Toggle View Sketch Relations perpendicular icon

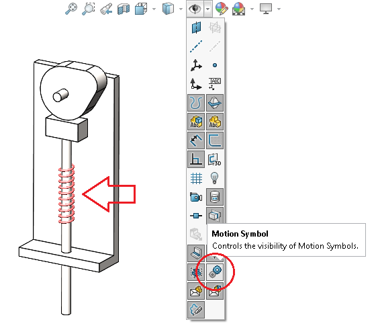tap(196, 159)
